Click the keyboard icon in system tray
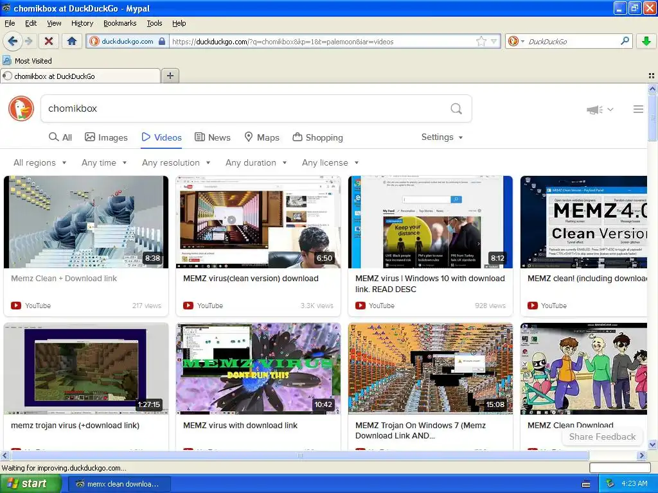The image size is (658, 493). (586, 484)
